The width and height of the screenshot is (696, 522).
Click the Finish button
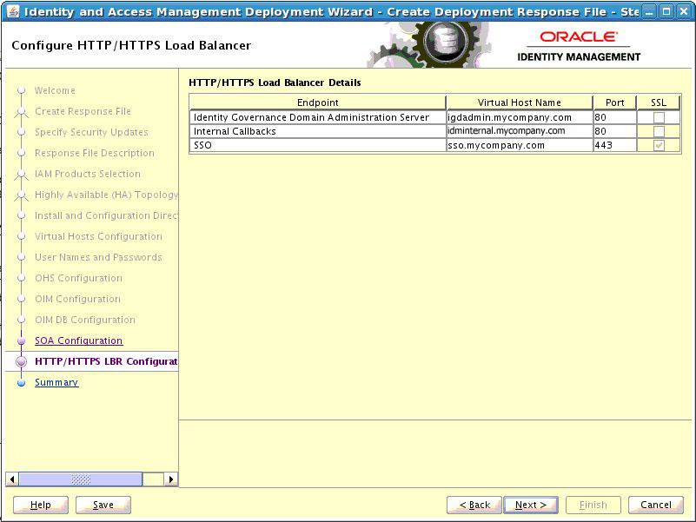(593, 505)
